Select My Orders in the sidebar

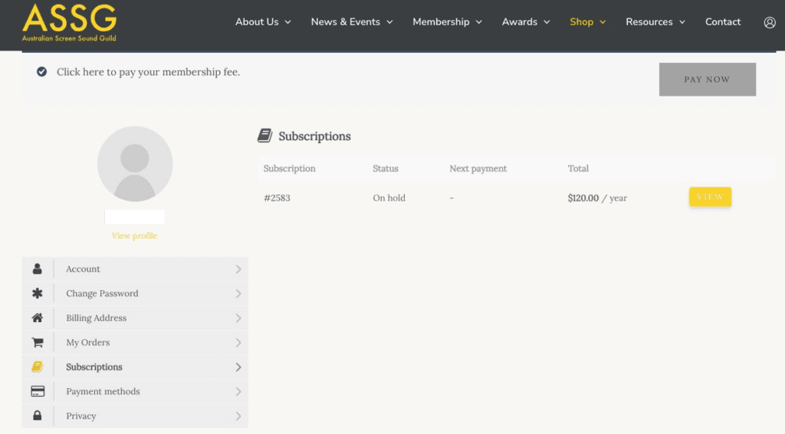135,342
